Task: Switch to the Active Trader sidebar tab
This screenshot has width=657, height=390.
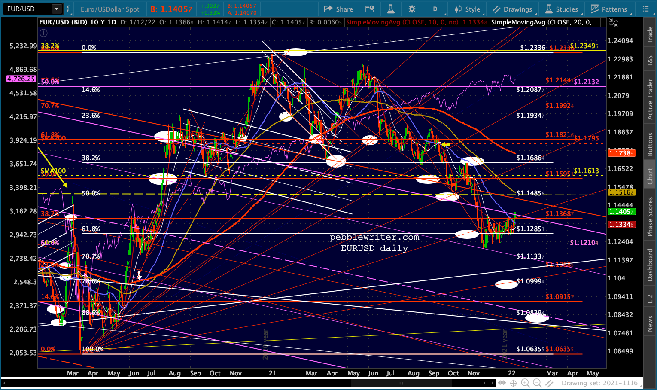Action: coord(650,100)
